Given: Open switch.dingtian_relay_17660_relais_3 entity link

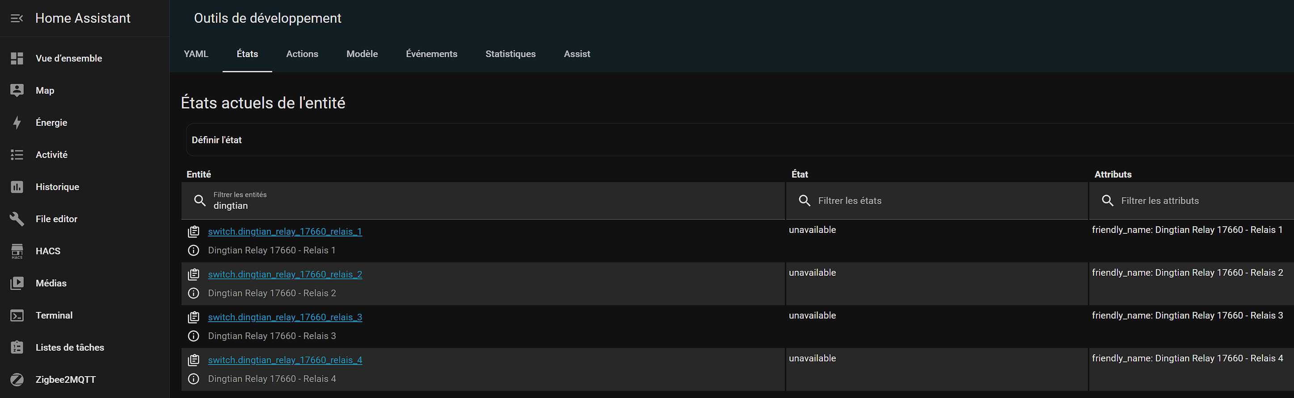Looking at the screenshot, I should coord(285,317).
